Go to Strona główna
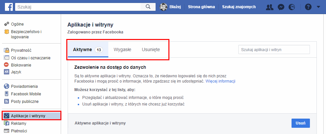 pos(201,7)
